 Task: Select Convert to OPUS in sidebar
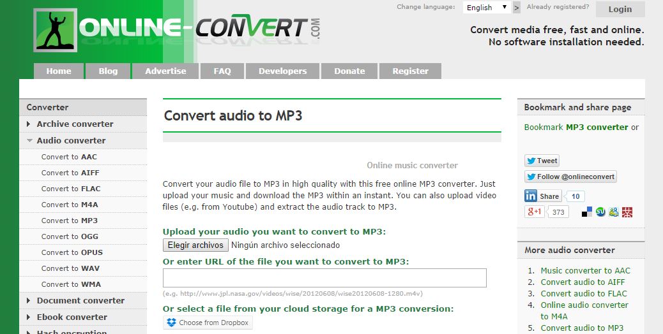click(72, 252)
